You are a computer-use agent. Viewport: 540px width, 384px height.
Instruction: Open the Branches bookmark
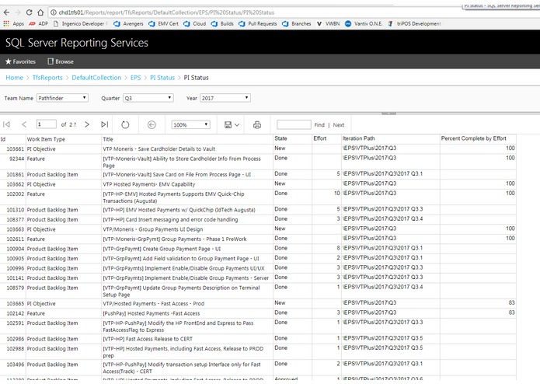(x=297, y=24)
